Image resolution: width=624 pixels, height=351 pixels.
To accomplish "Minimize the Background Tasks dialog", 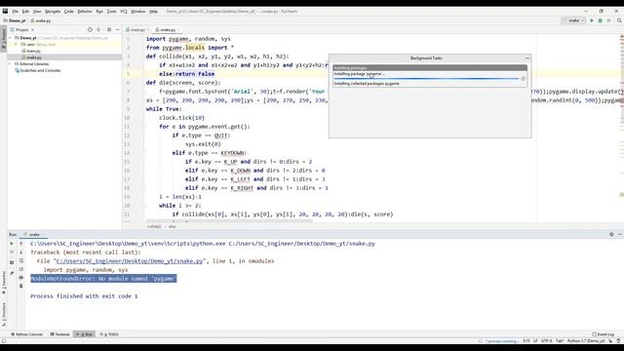I will (x=527, y=58).
